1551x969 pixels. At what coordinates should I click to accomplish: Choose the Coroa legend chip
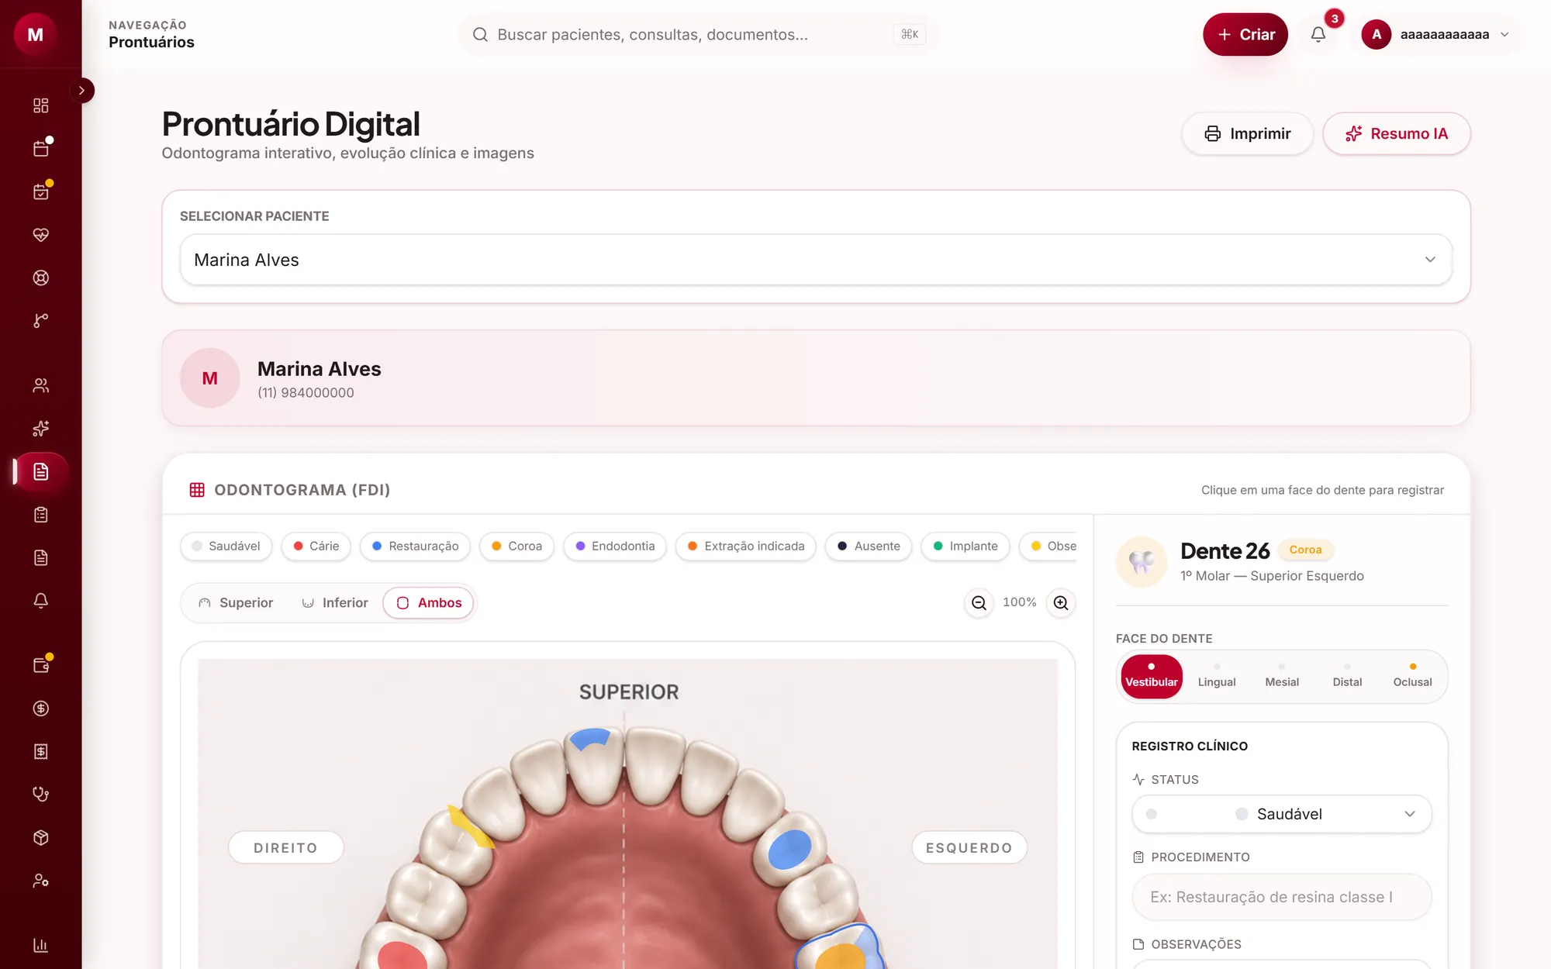click(x=517, y=547)
